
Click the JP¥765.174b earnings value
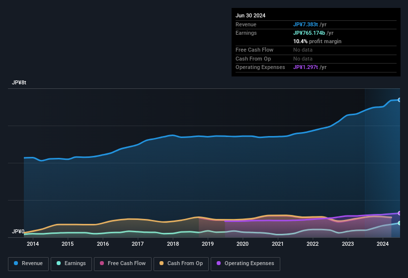309,33
